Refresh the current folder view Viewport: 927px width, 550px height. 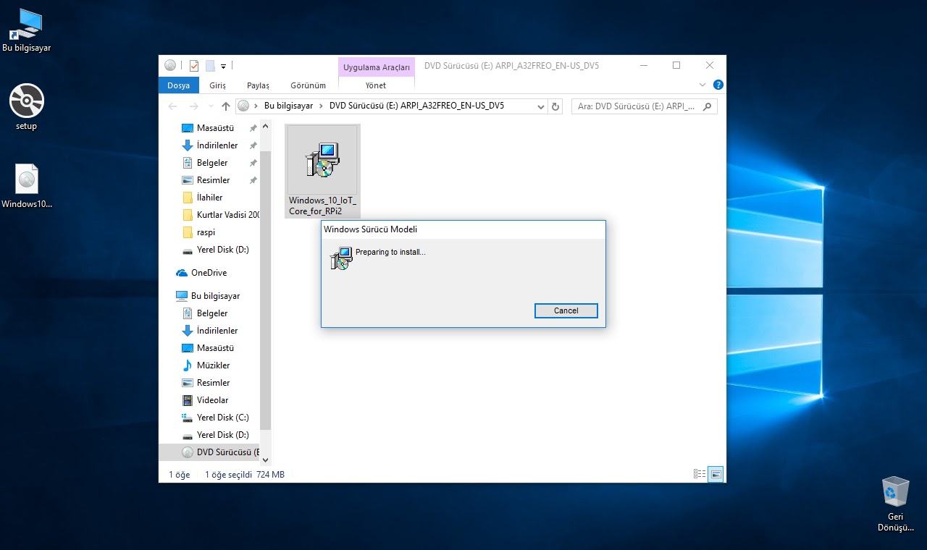point(555,106)
